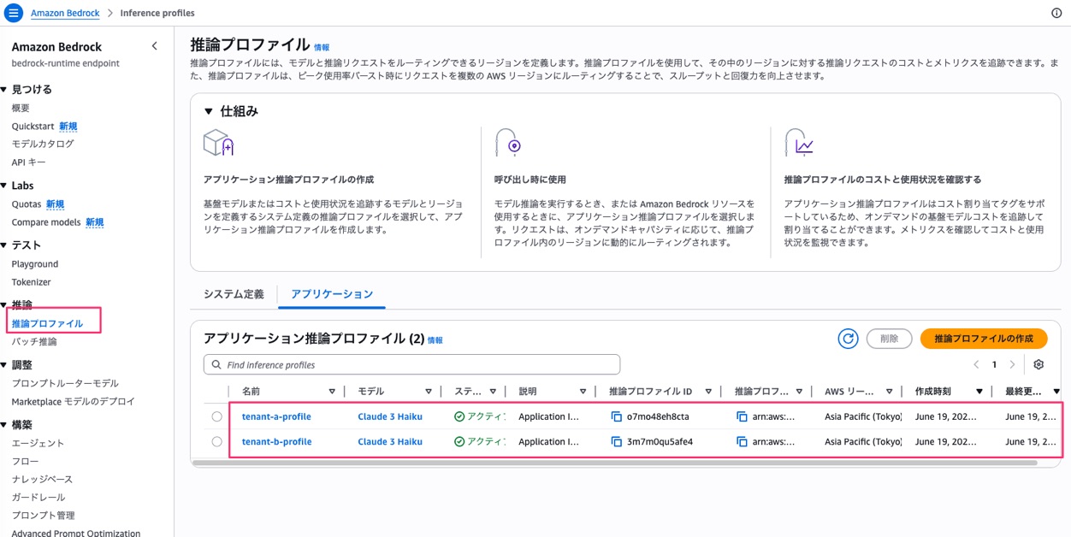The width and height of the screenshot is (1071, 537).
Task: Open Marketplace モデルのデプロイ in the sidebar
Action: pyautogui.click(x=73, y=401)
